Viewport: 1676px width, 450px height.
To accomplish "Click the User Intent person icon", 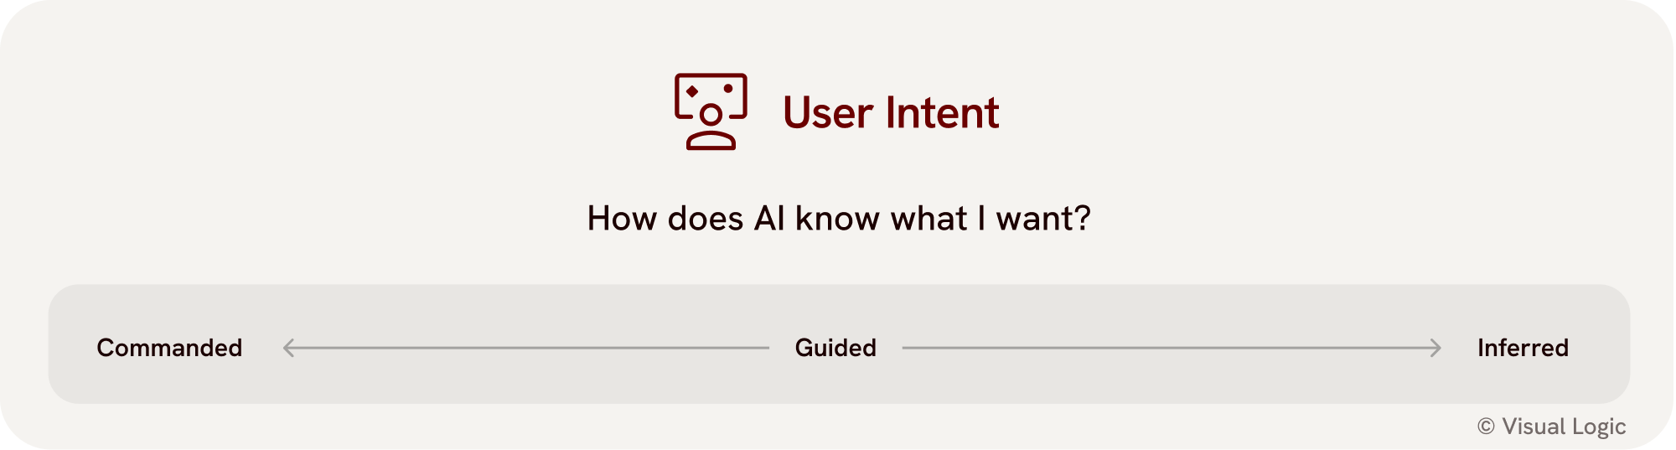I will (x=711, y=111).
